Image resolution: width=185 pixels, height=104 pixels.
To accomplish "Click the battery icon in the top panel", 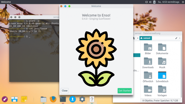I will coord(154,2).
